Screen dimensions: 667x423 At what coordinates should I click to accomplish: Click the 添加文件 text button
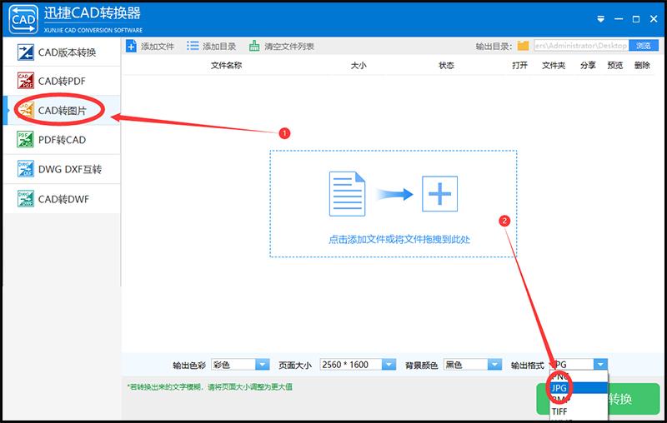coord(158,47)
